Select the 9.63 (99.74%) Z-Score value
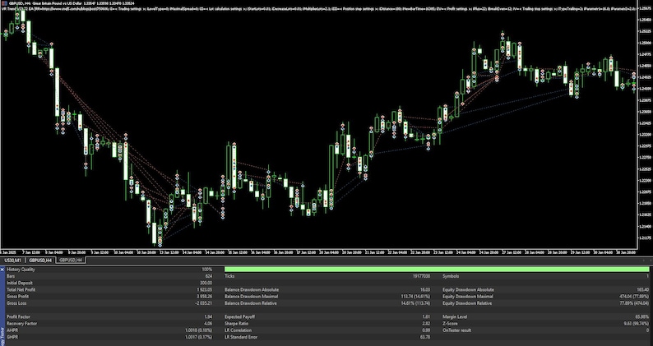 [x=637, y=324]
